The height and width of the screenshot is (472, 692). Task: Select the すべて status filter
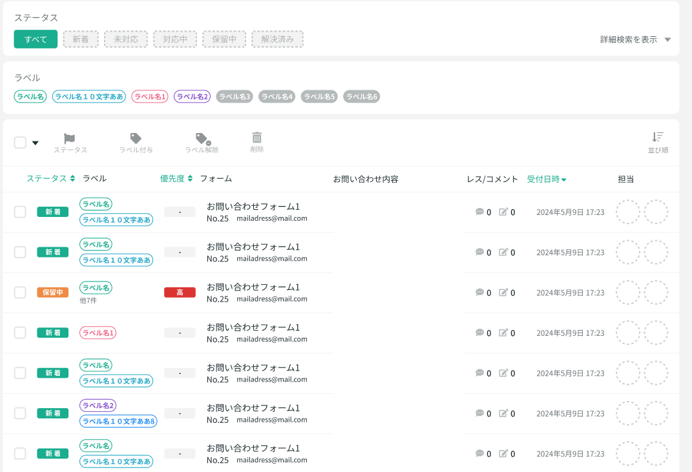(36, 39)
